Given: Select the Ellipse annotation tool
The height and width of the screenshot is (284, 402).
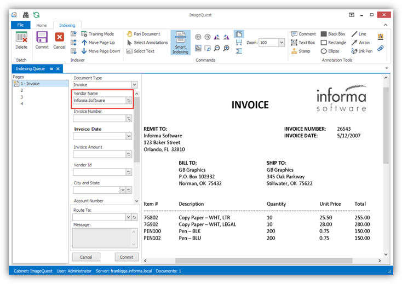Looking at the screenshot, I should (330, 51).
